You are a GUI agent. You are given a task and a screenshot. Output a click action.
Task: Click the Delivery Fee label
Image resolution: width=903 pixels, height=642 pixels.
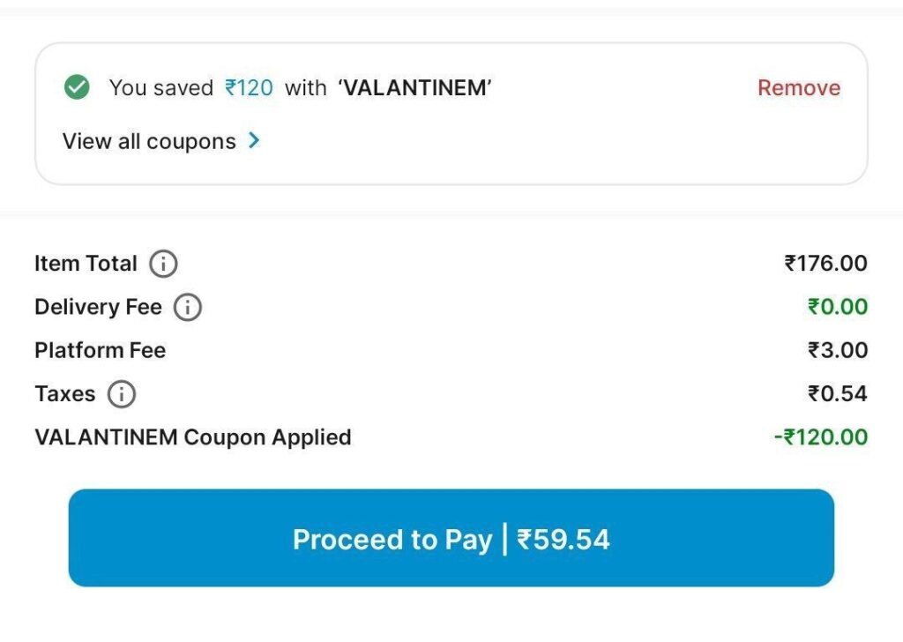click(98, 307)
